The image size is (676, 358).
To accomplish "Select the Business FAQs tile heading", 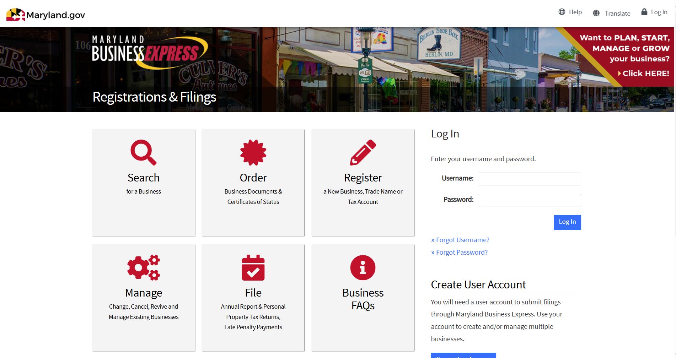I will (363, 299).
